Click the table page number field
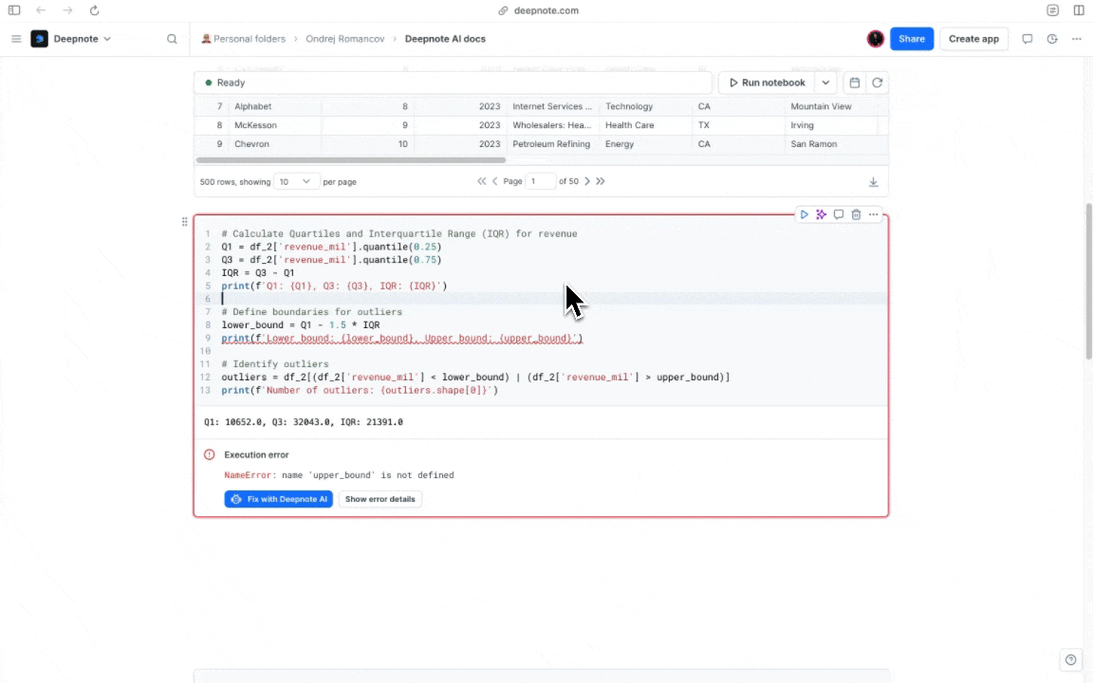 coord(540,181)
